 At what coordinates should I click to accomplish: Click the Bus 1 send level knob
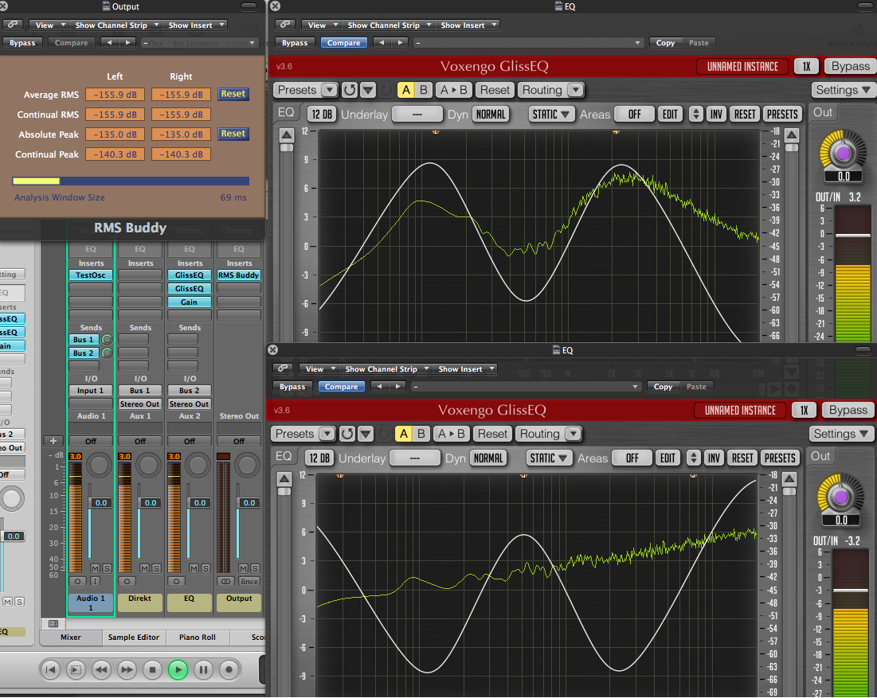(x=107, y=339)
